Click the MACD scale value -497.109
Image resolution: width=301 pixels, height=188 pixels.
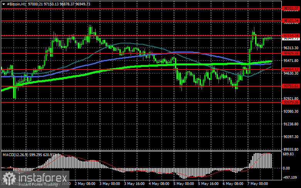pos(290,178)
